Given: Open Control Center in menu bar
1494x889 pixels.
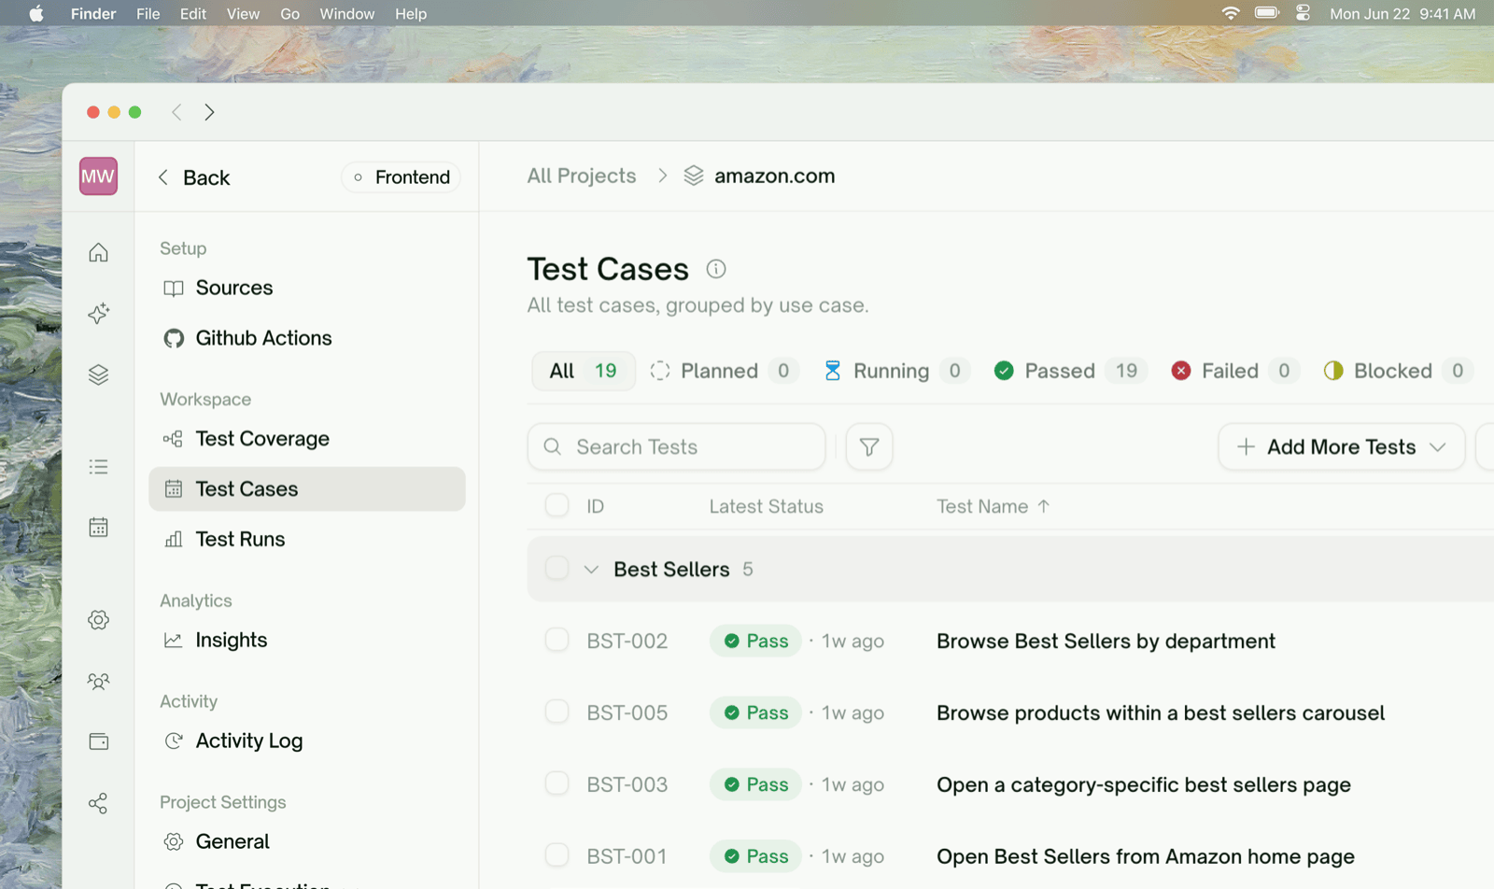Looking at the screenshot, I should [1303, 13].
